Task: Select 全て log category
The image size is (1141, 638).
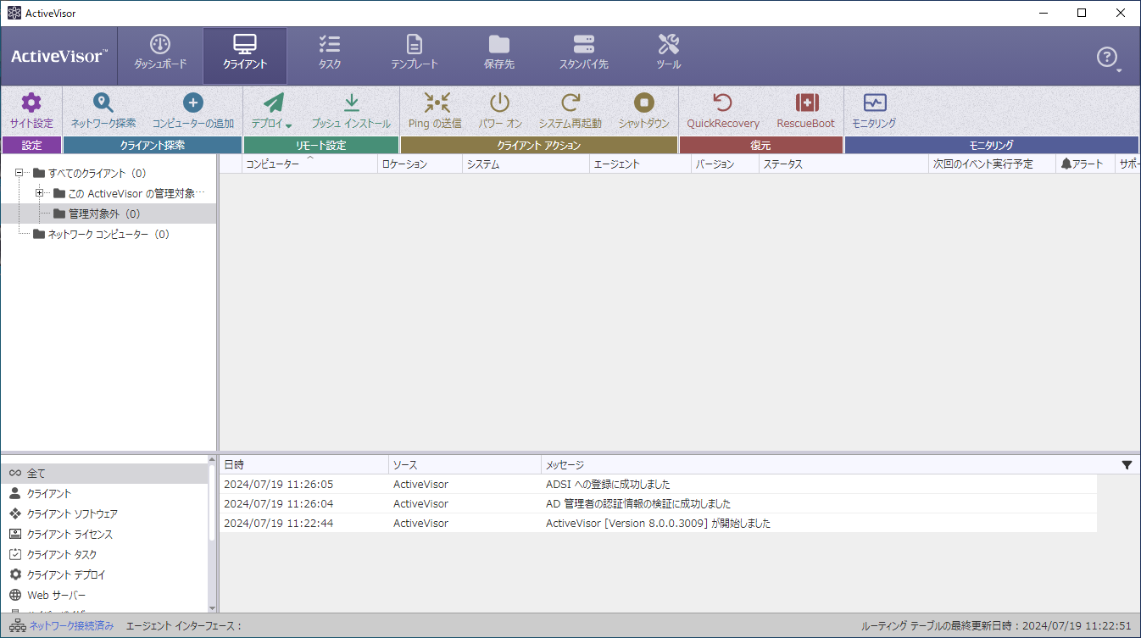Action: [x=103, y=473]
